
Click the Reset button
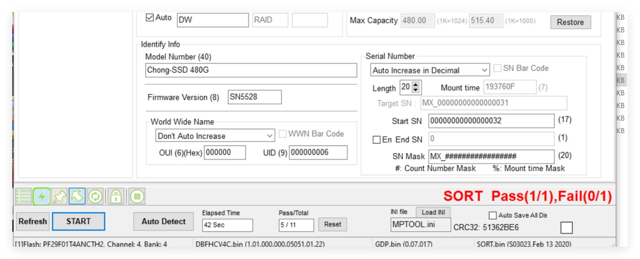tap(332, 224)
